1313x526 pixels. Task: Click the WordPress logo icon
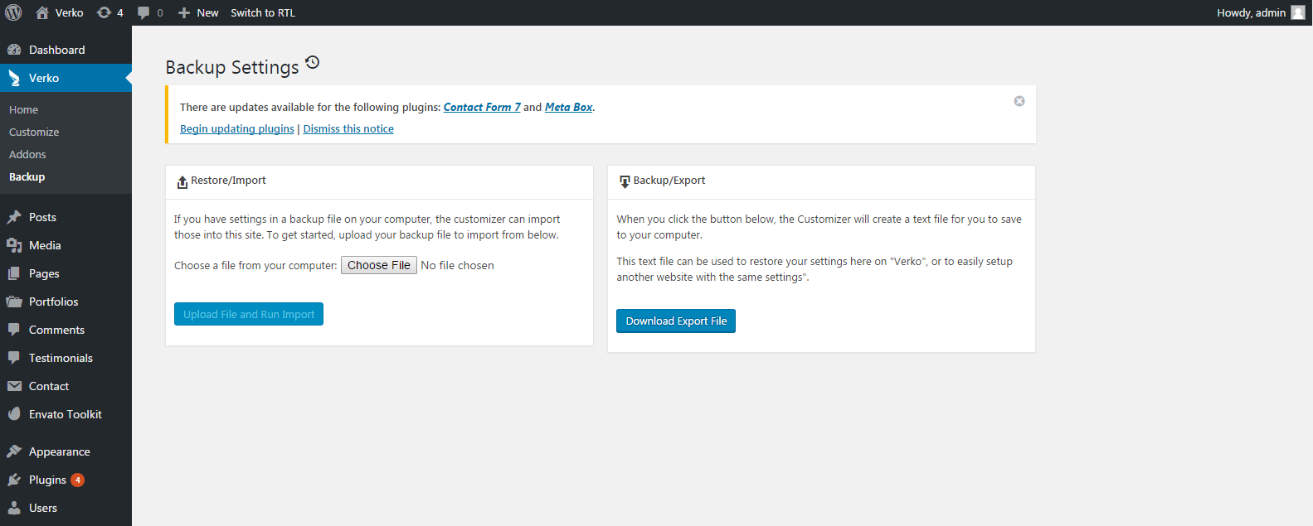(13, 12)
